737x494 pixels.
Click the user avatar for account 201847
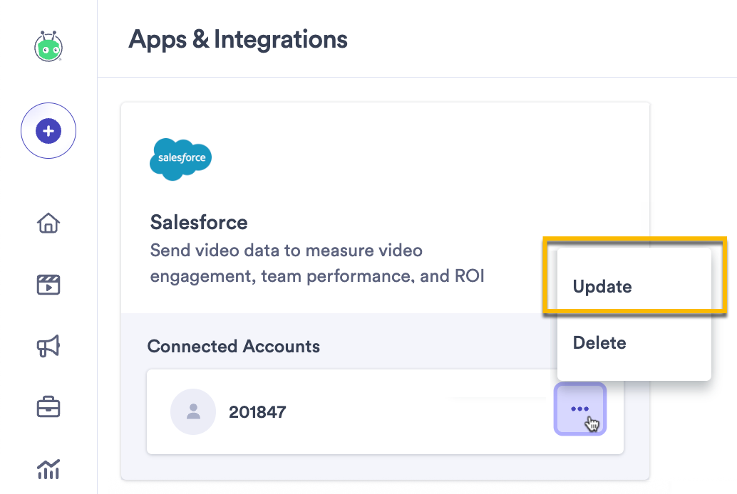[x=193, y=412]
